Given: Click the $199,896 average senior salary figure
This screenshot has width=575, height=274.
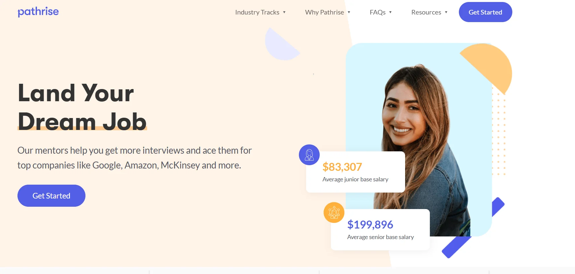Looking at the screenshot, I should (x=370, y=225).
